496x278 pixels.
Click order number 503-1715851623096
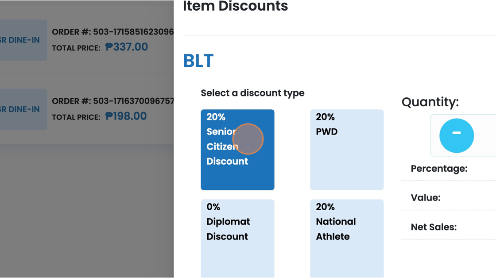113,31
